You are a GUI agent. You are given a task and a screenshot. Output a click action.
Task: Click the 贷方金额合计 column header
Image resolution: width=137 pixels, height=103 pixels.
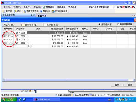(x=72, y=29)
